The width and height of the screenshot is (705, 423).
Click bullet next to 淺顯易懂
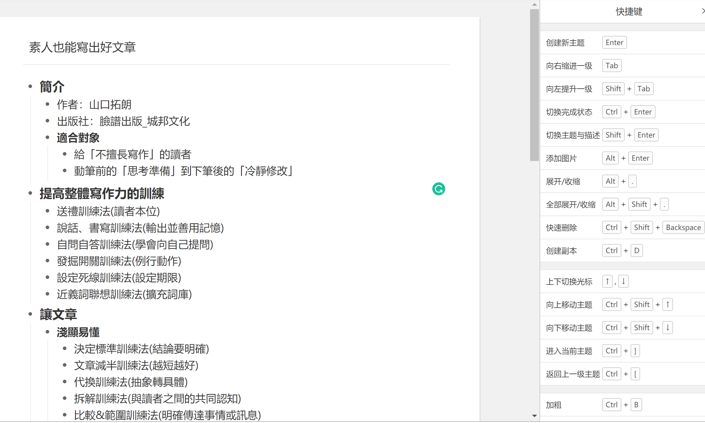(x=47, y=332)
